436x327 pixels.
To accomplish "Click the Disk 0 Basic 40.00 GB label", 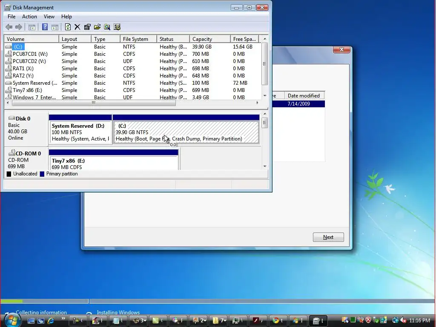I will coord(26,128).
